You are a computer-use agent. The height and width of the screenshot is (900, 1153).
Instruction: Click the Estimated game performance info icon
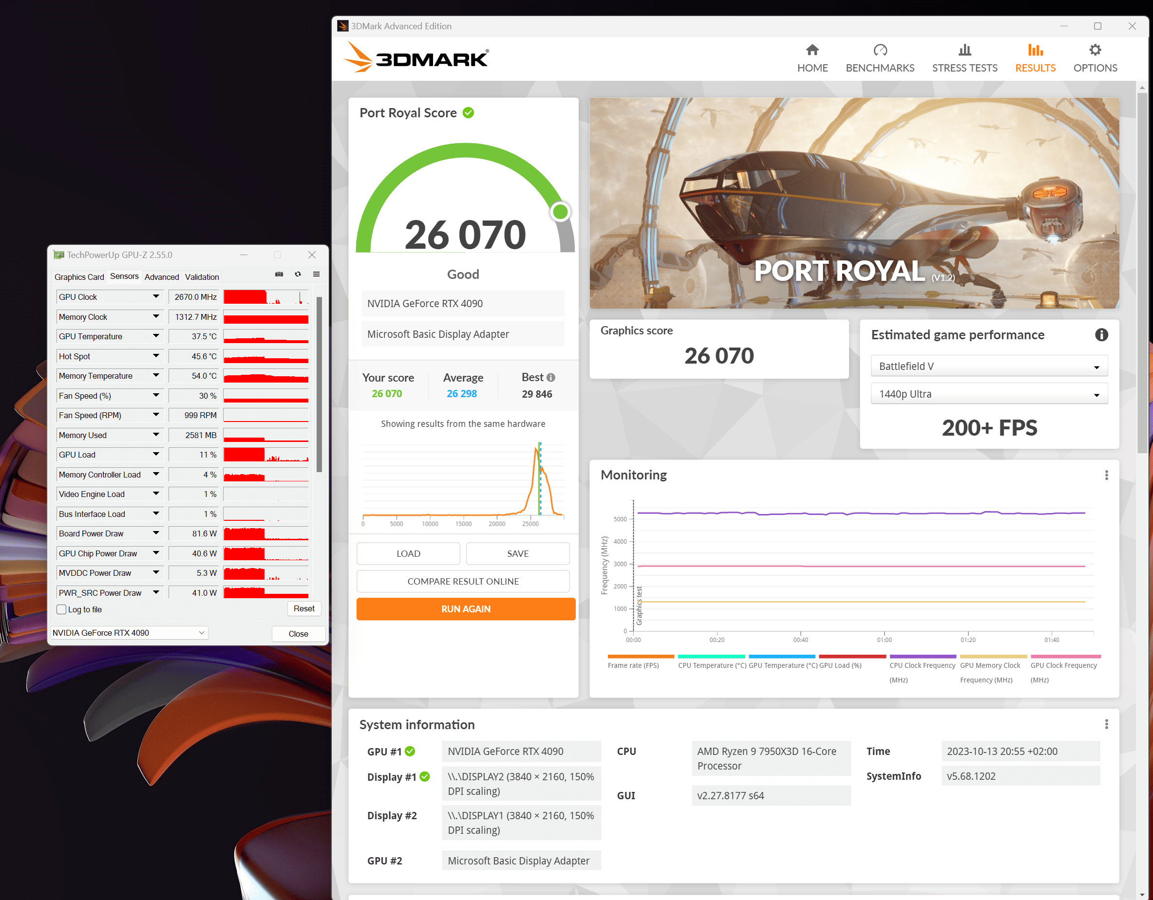pos(1101,334)
